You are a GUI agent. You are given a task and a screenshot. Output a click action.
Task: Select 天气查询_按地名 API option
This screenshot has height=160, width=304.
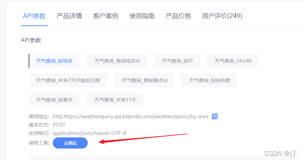(x=54, y=61)
